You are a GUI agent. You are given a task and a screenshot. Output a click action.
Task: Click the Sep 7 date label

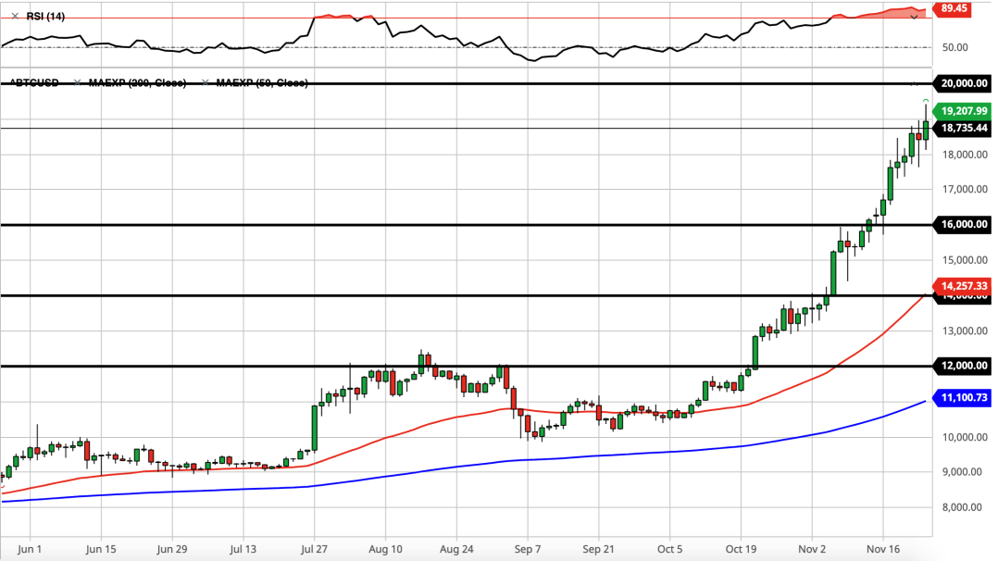[528, 549]
